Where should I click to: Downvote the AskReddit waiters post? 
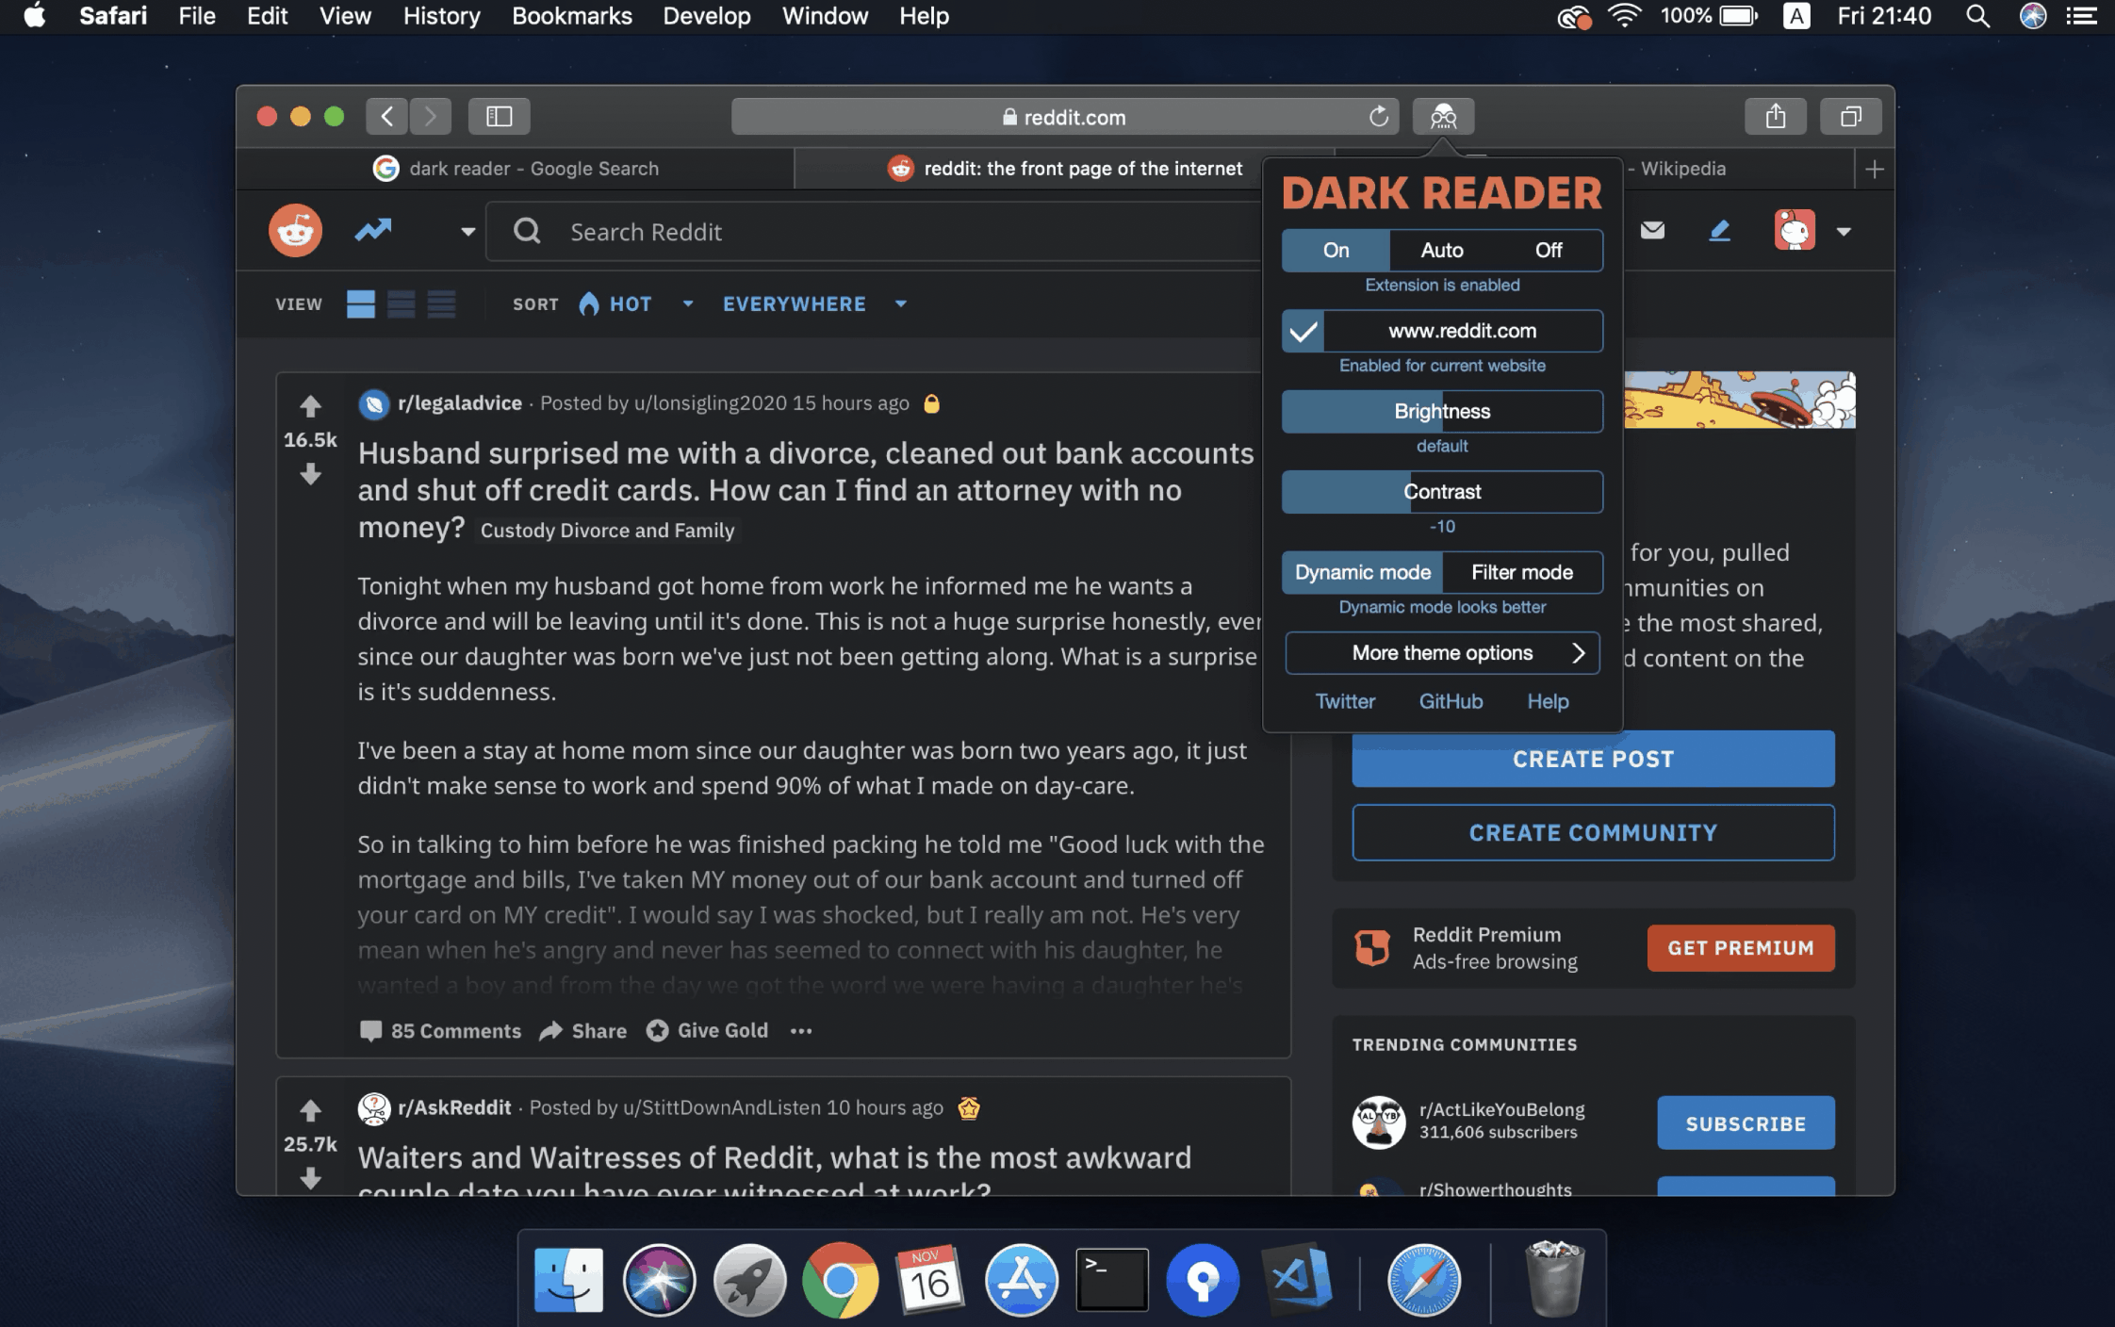[x=310, y=1177]
